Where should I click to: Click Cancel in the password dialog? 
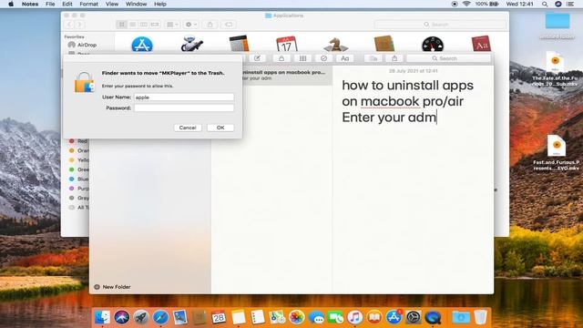188,128
